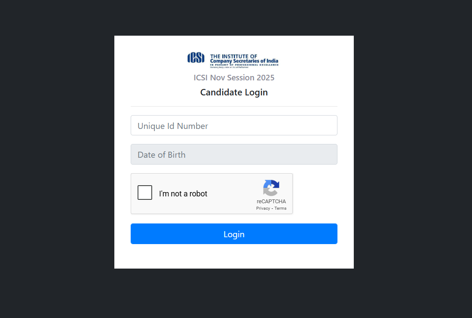The width and height of the screenshot is (472, 318).
Task: Open the Date of Birth field
Action: click(x=234, y=154)
